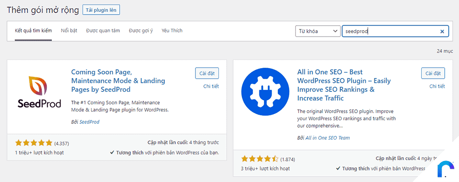459x182 pixels.
Task: Clear the seedprod search with X icon
Action: [442, 31]
